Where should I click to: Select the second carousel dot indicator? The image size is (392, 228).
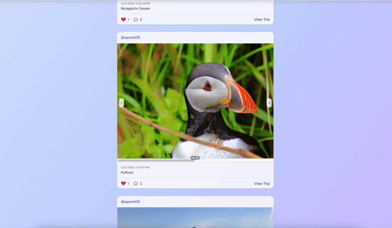(197, 158)
